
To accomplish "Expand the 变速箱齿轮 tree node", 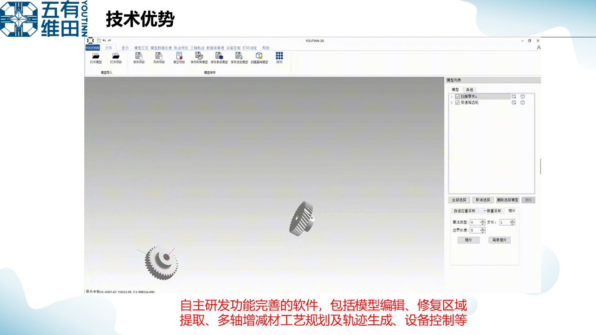I will point(452,102).
